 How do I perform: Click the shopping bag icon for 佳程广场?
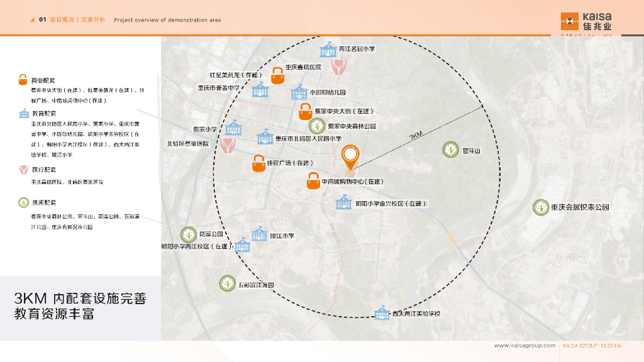258,163
